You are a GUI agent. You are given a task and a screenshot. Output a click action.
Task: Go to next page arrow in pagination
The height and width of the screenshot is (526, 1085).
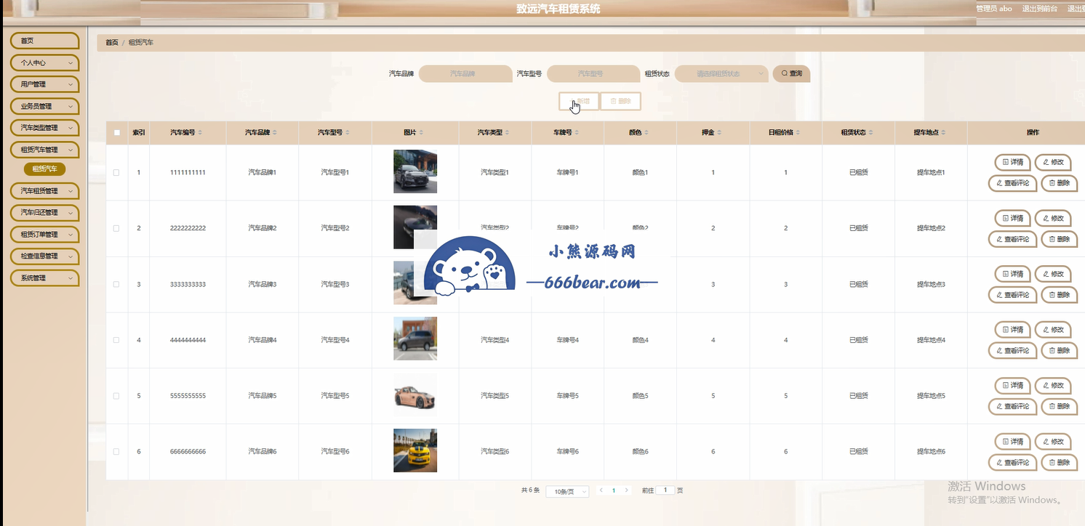tap(627, 490)
